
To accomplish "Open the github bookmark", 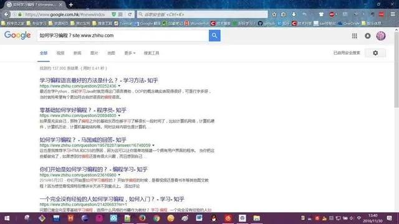I will [x=267, y=24].
